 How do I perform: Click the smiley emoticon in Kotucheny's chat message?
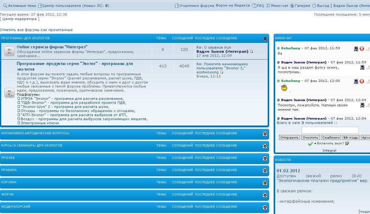pyautogui.click(x=284, y=88)
